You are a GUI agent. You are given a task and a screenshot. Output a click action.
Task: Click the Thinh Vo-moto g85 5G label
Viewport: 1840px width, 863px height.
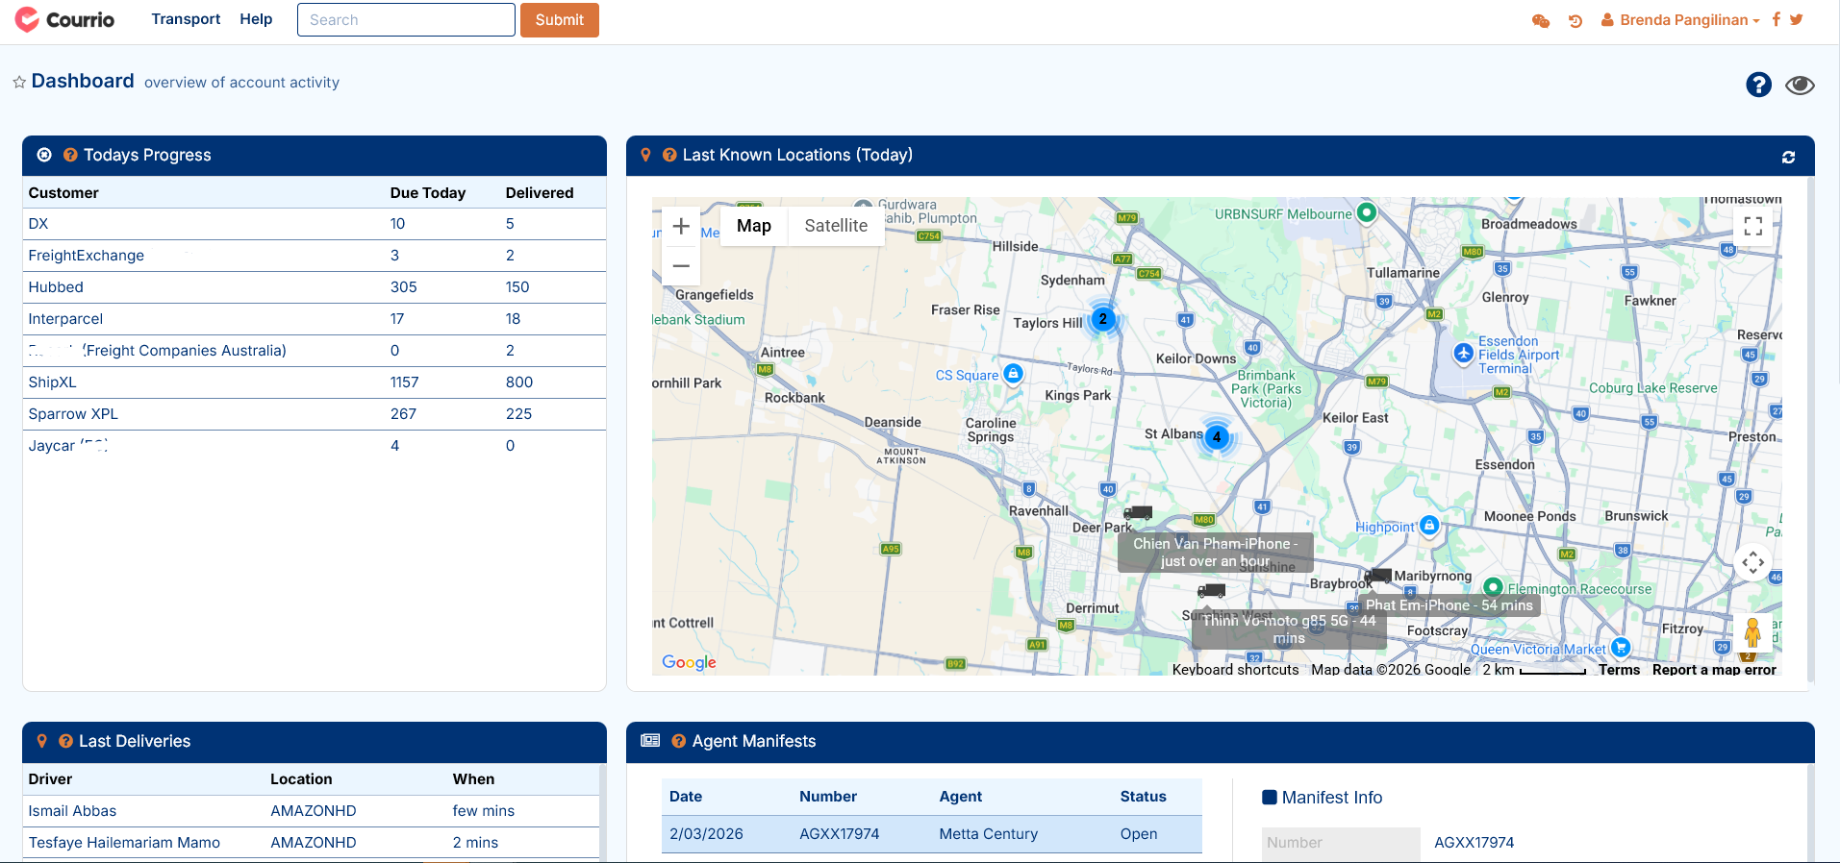(1289, 629)
